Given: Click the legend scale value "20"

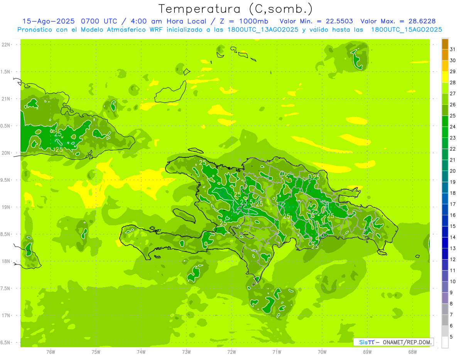Looking at the screenshot, I should 453,171.
